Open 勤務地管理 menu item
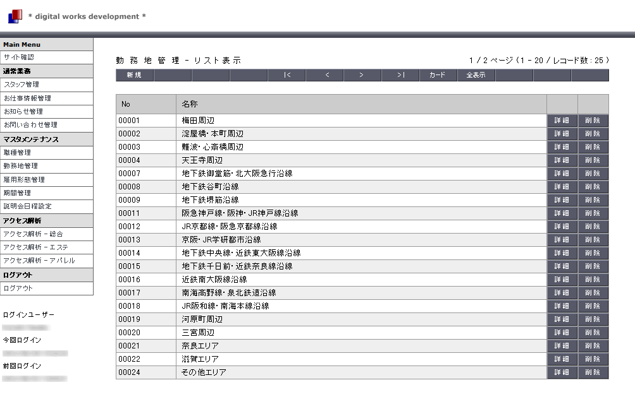This screenshot has height=404, width=635. 47,166
